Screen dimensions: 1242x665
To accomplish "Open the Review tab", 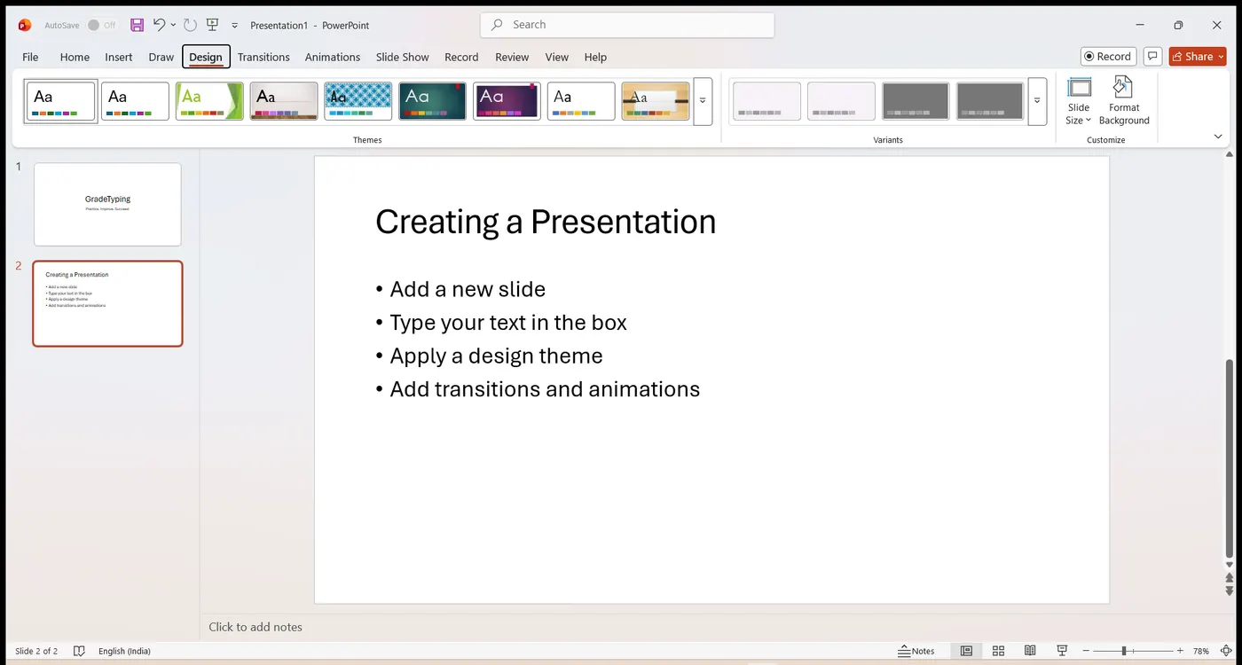I will [x=512, y=57].
